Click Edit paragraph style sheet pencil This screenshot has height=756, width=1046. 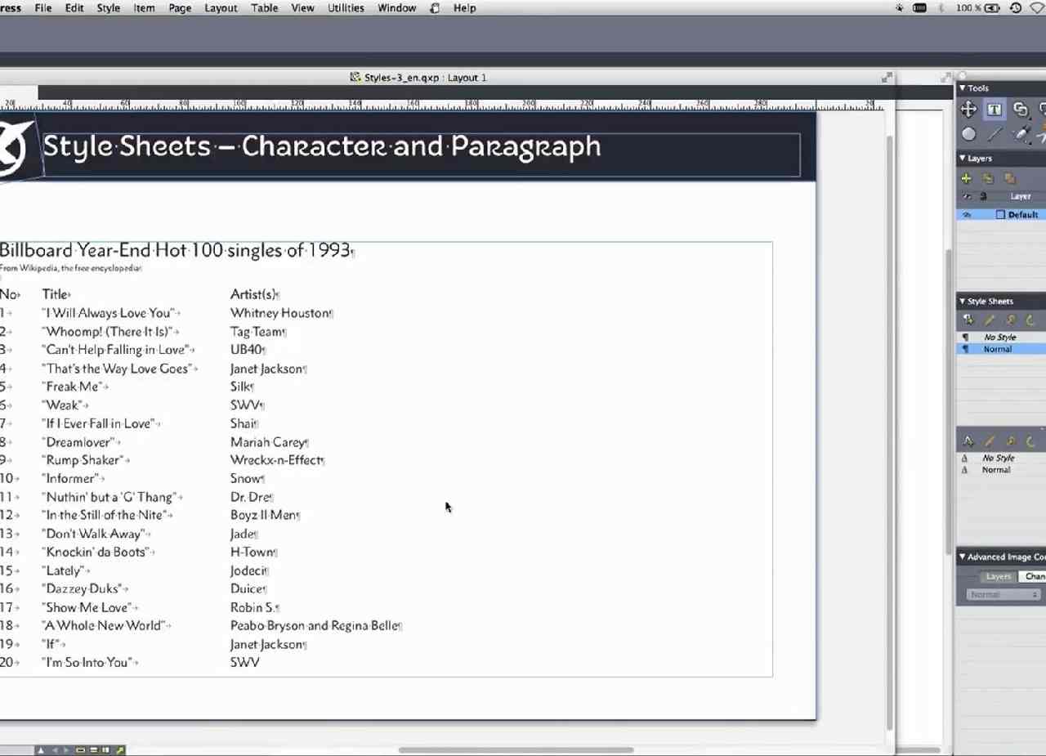point(989,320)
